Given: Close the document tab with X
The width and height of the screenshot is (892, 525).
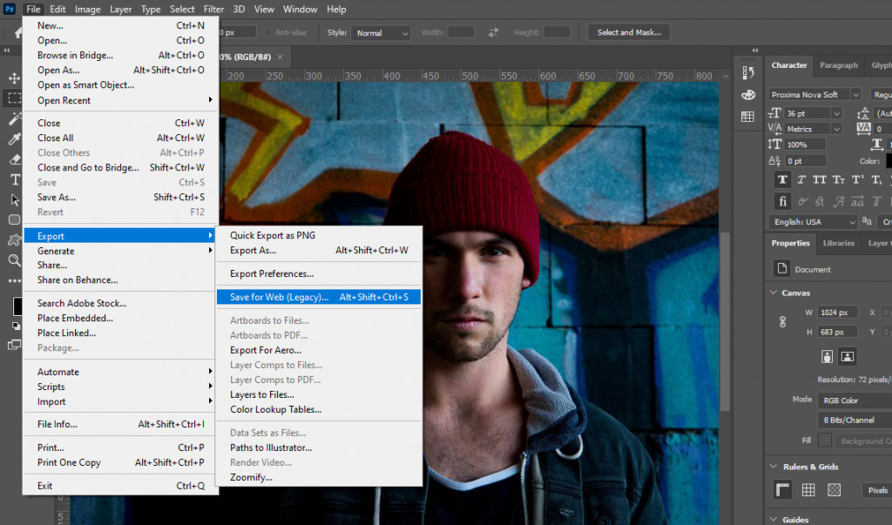Looking at the screenshot, I should pos(280,57).
